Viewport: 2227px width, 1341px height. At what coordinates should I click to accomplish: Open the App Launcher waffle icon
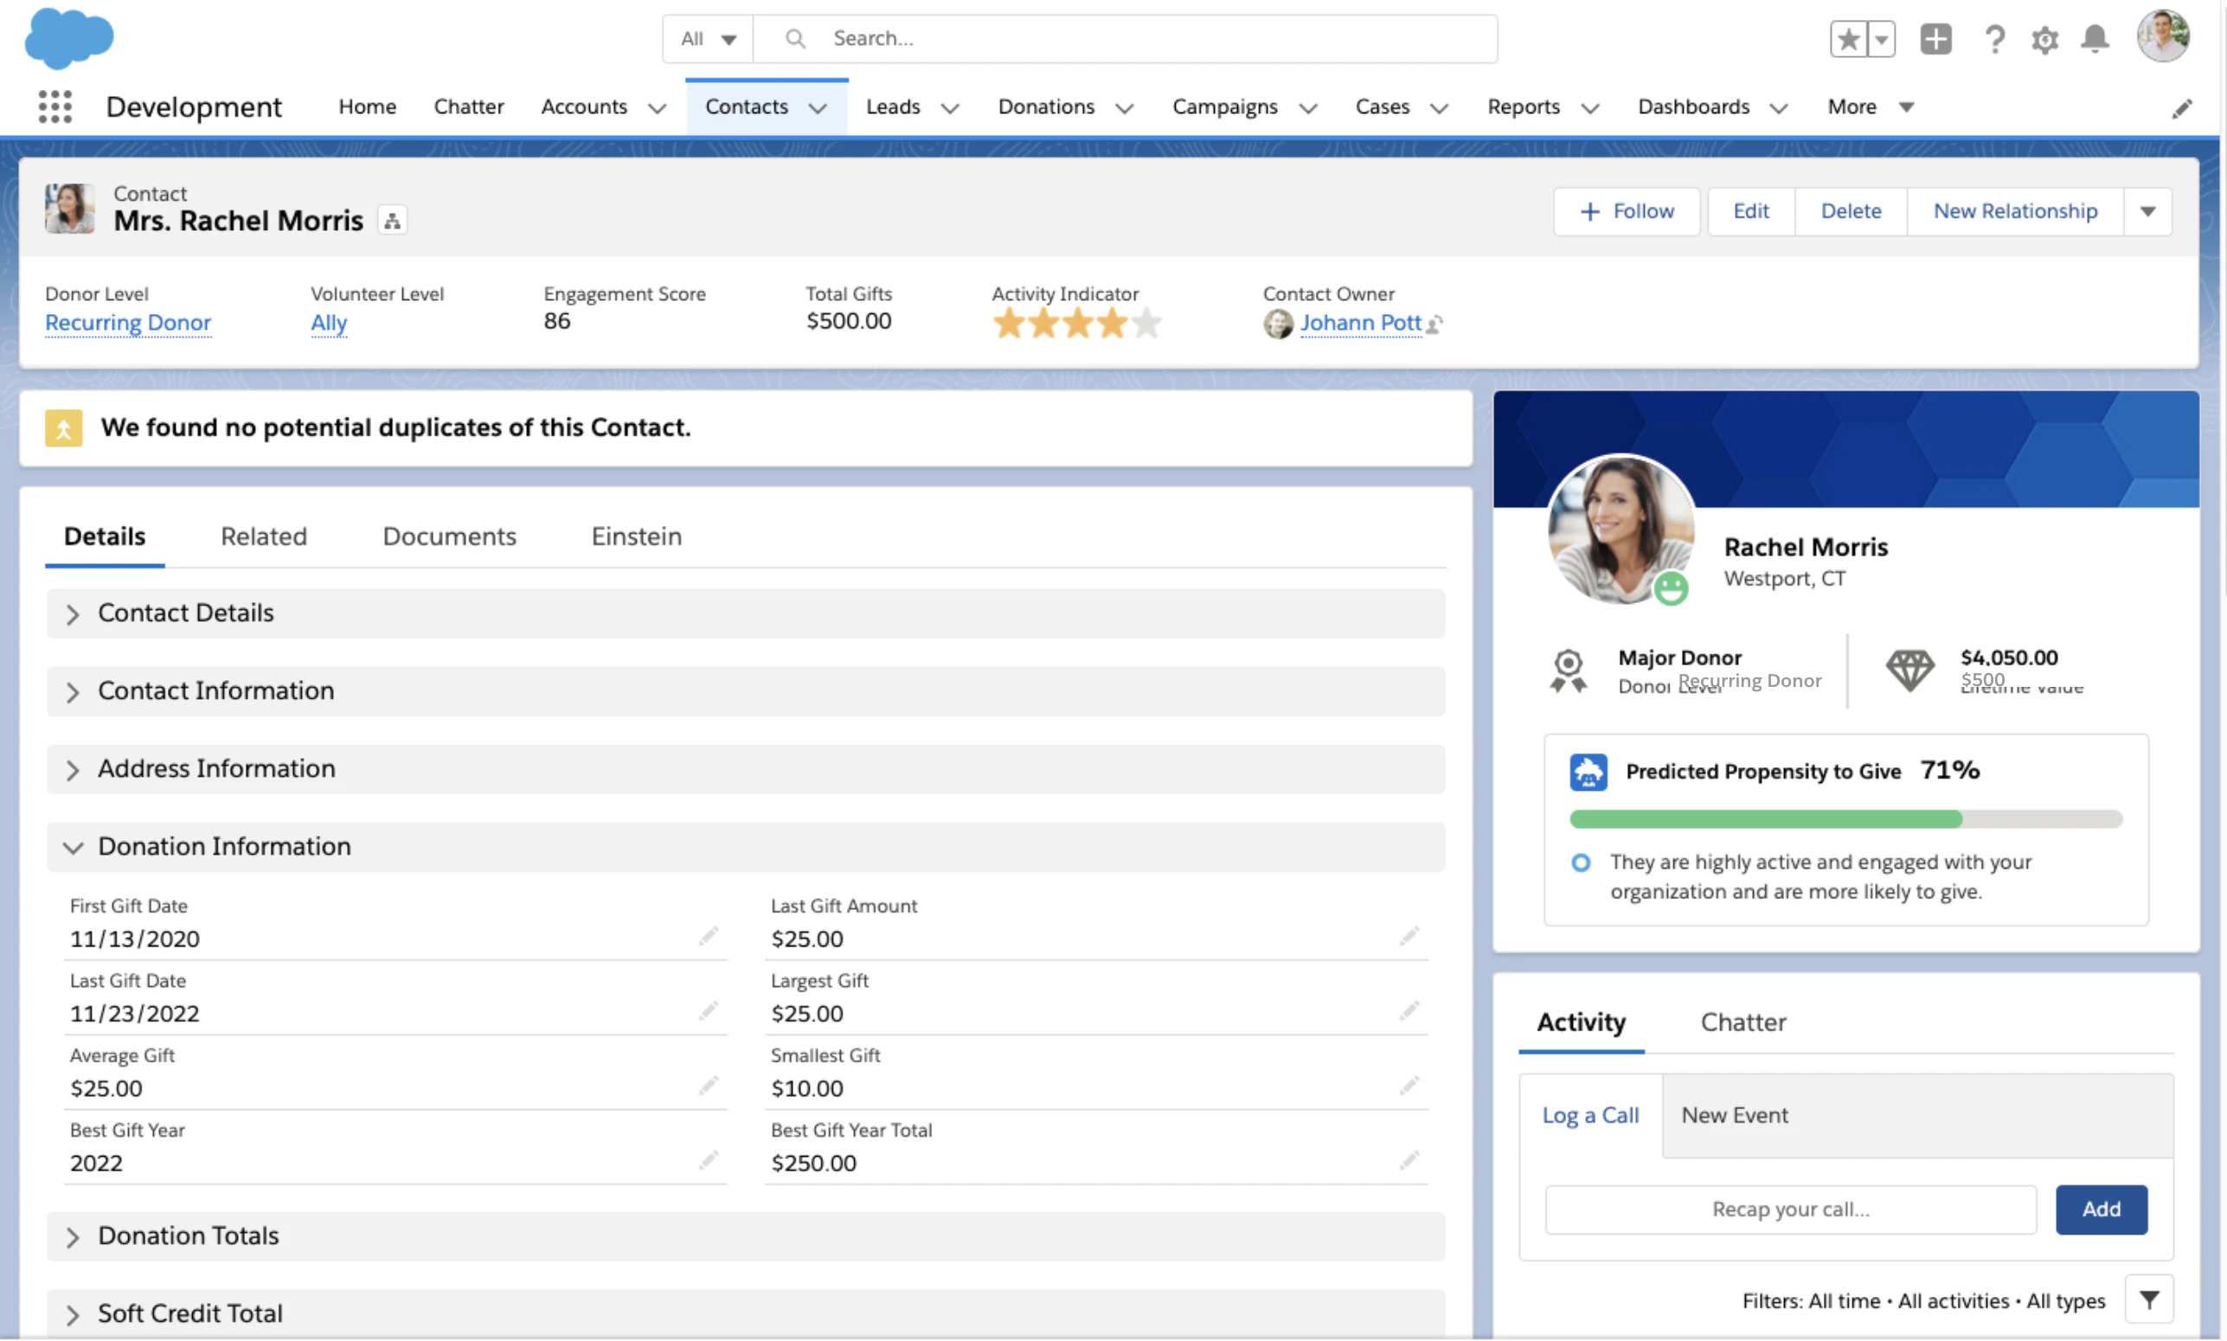pyautogui.click(x=55, y=106)
